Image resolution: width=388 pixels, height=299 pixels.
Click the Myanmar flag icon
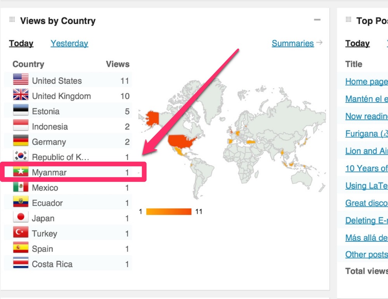coord(21,171)
